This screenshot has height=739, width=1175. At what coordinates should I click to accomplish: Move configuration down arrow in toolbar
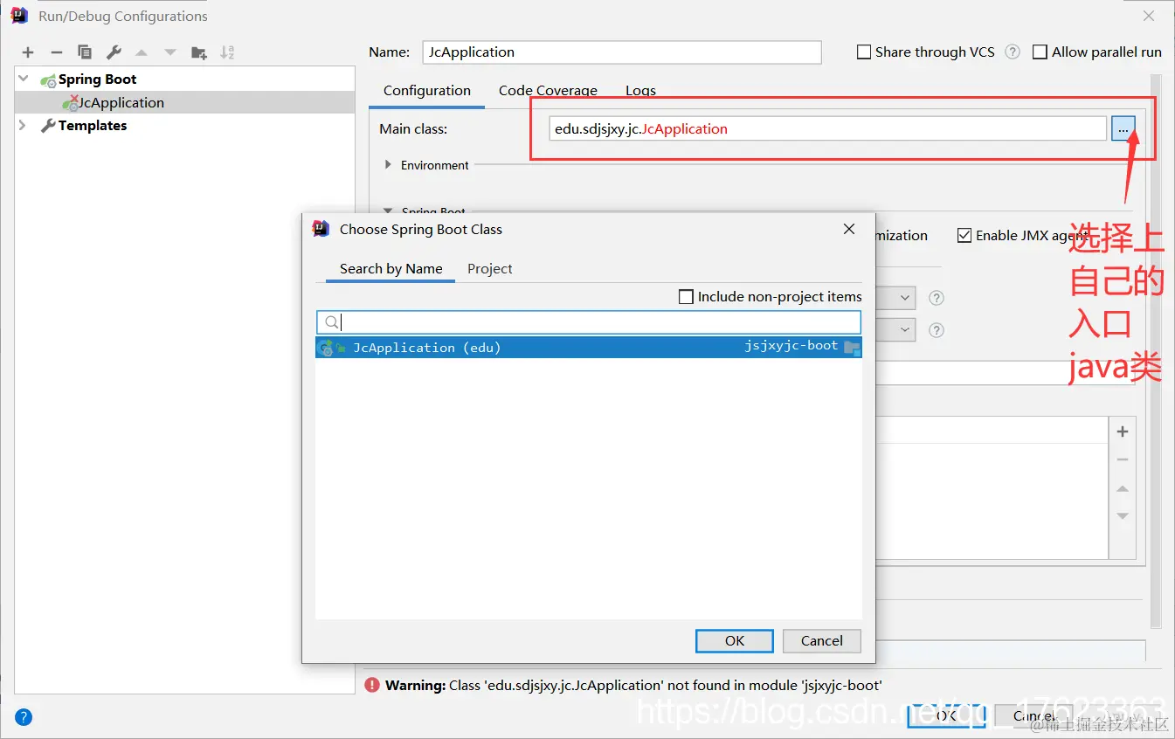(x=170, y=52)
